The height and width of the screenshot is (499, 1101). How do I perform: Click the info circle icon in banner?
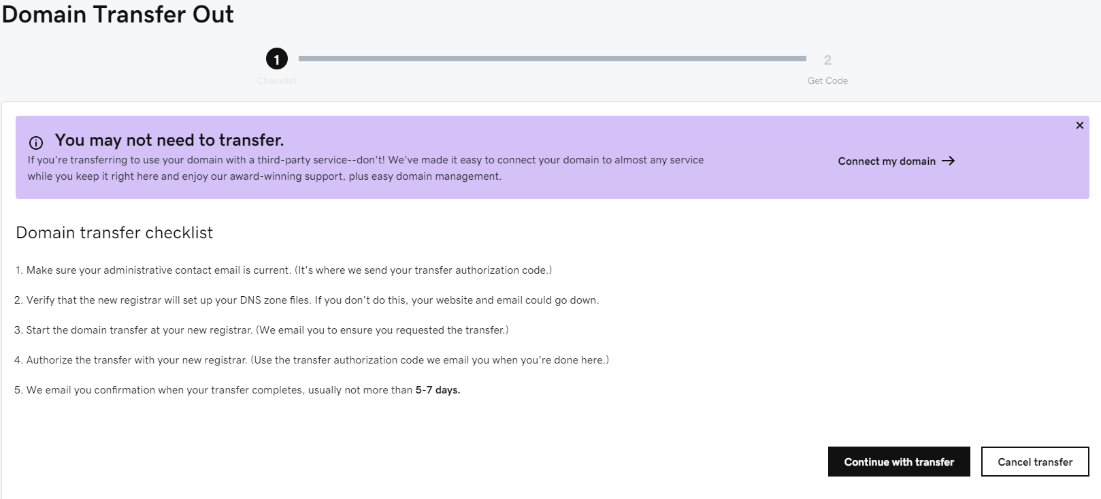pos(36,142)
